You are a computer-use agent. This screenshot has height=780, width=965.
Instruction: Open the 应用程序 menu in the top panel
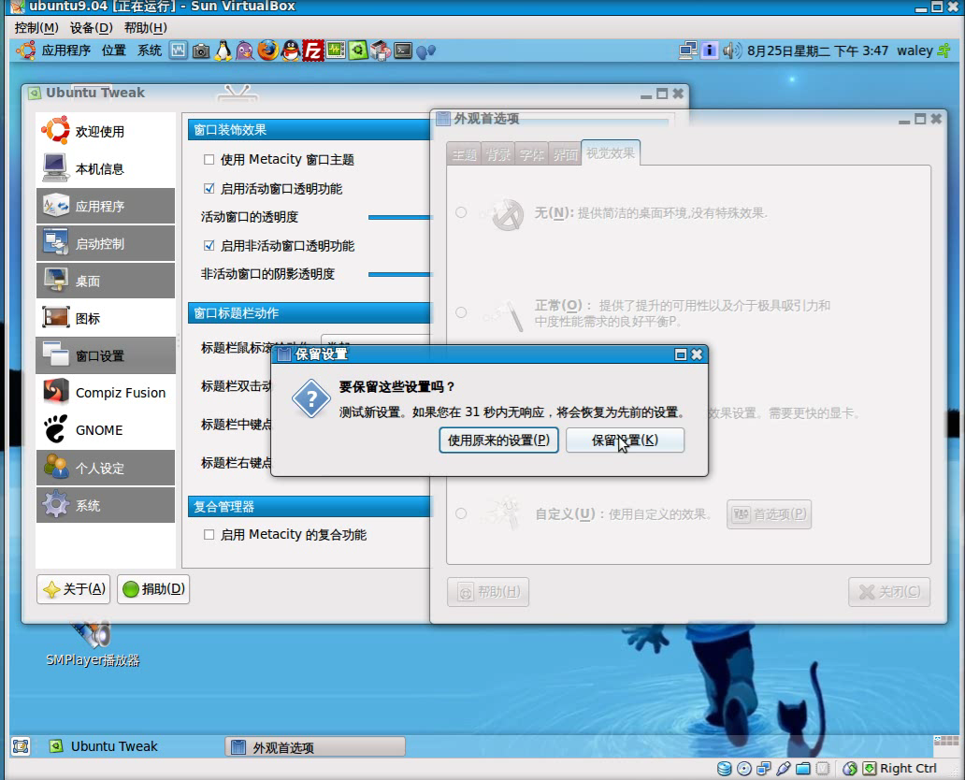[x=65, y=51]
